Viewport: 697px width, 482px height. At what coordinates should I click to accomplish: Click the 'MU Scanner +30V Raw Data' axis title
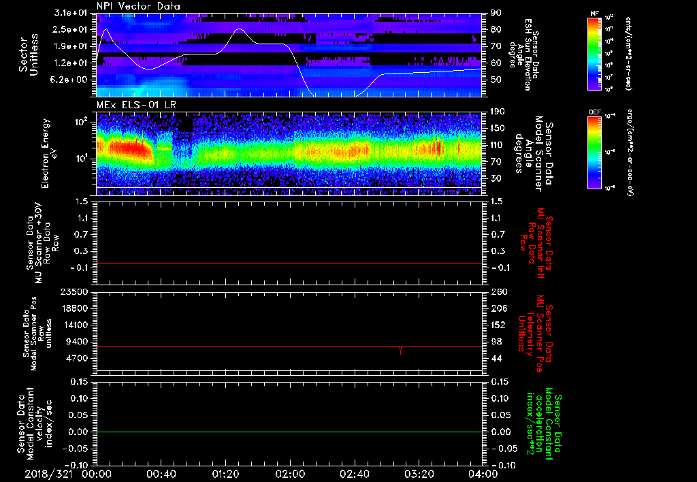pyautogui.click(x=43, y=243)
